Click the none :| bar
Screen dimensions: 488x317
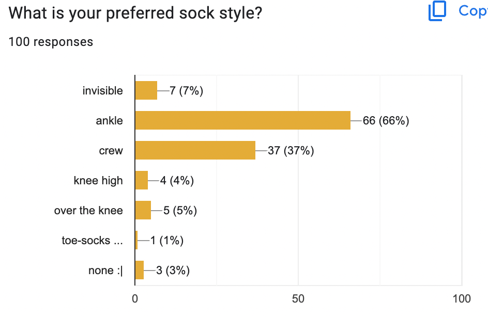(x=140, y=270)
